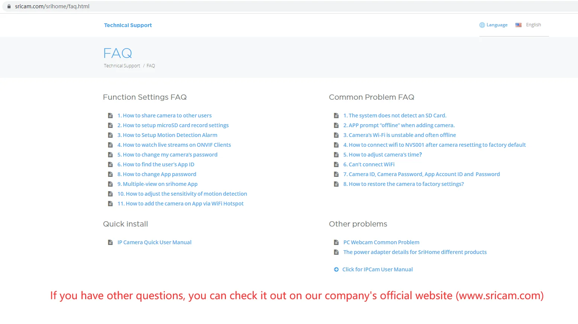This screenshot has width=578, height=324.
Task: Open Can't connect WiFi article
Action: pos(369,164)
